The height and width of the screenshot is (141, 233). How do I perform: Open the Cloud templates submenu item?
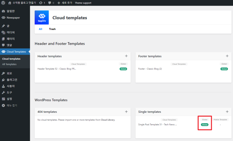[x=11, y=59]
